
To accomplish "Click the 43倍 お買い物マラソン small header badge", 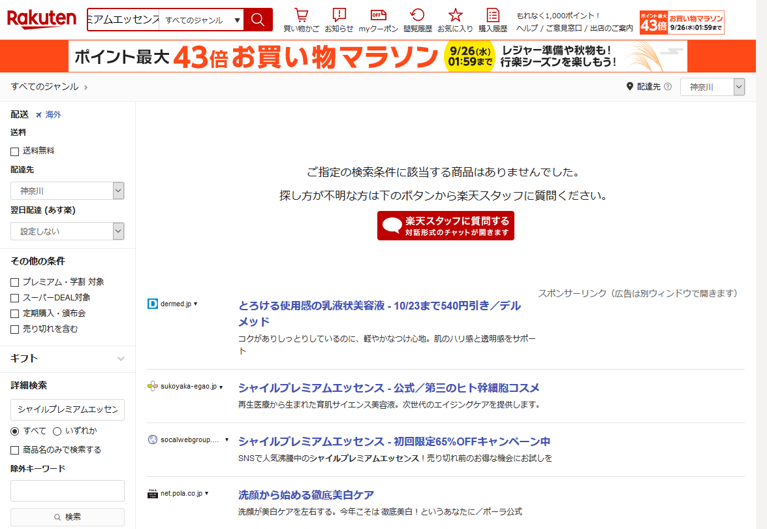I will click(682, 22).
